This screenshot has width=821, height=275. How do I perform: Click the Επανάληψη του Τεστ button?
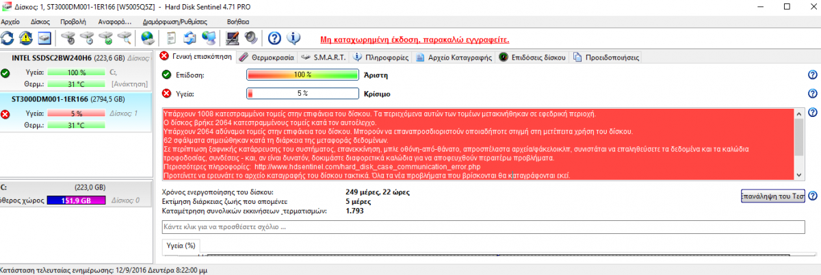[772, 196]
